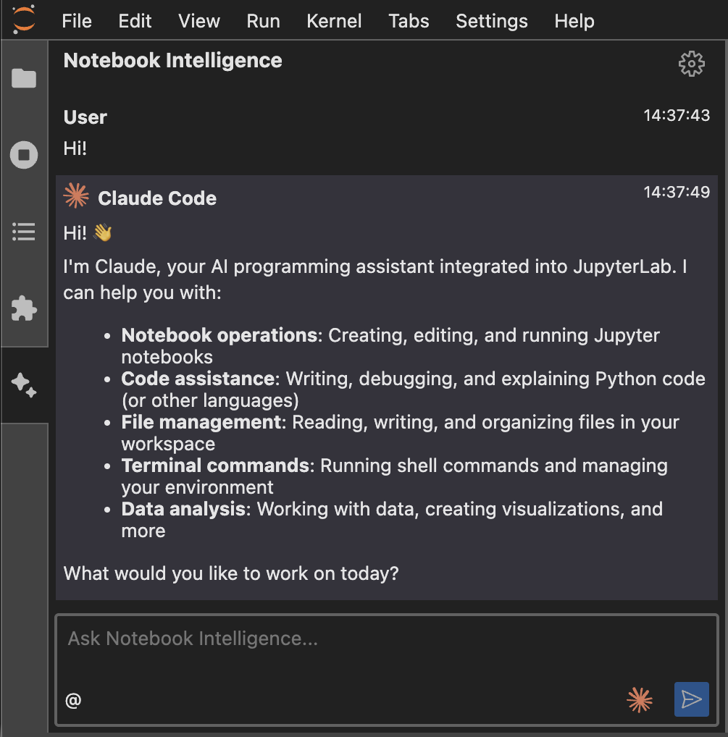Open Notebook Intelligence settings via gear icon
The width and height of the screenshot is (728, 737).
(x=691, y=64)
